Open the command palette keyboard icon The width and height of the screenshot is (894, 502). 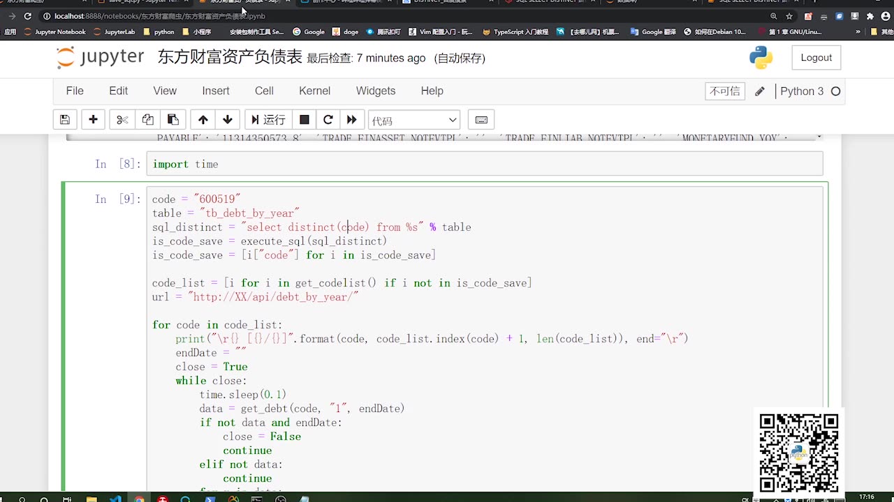tap(481, 120)
